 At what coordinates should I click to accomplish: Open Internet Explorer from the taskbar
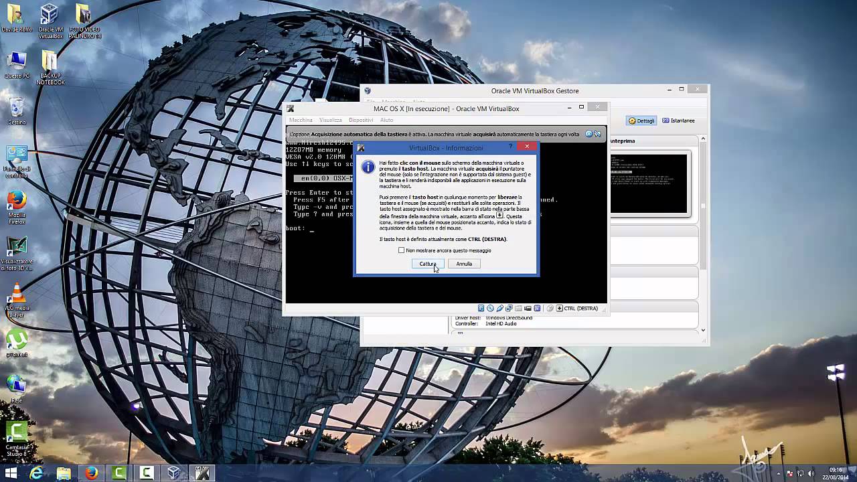pyautogui.click(x=36, y=473)
